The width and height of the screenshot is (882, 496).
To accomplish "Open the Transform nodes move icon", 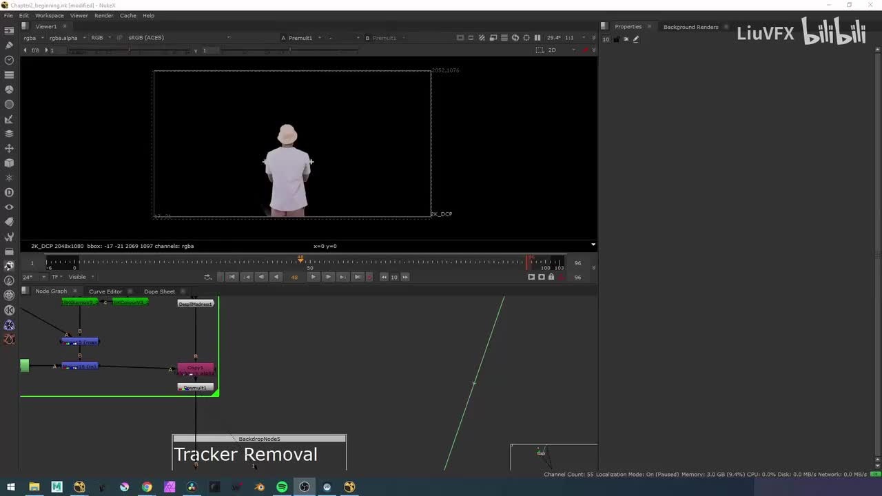I will (x=9, y=148).
